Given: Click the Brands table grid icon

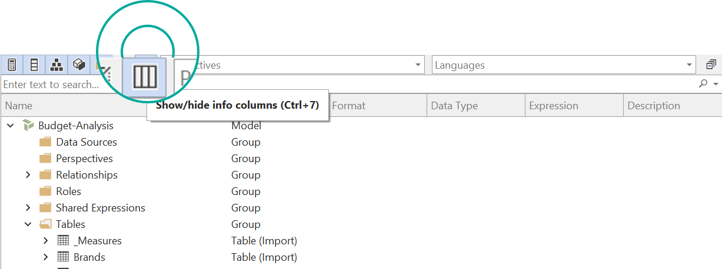Looking at the screenshot, I should click(x=63, y=257).
